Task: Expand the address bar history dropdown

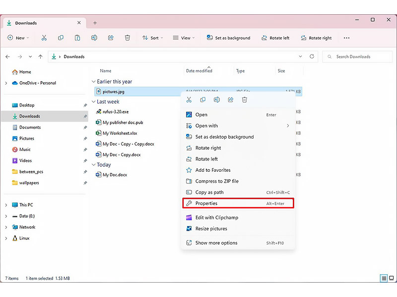Action: (x=301, y=56)
